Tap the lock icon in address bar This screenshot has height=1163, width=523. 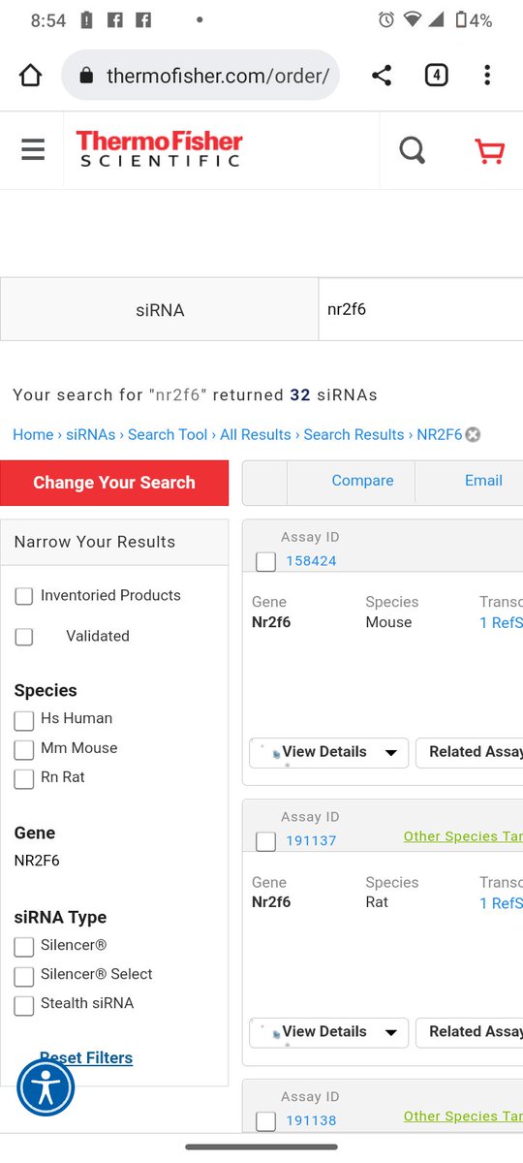87,76
